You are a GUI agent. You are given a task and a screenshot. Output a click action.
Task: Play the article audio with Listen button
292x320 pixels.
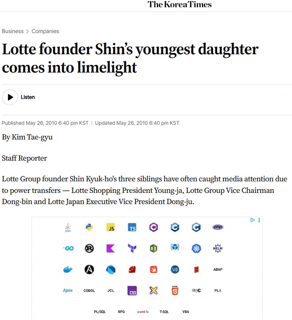click(x=10, y=97)
